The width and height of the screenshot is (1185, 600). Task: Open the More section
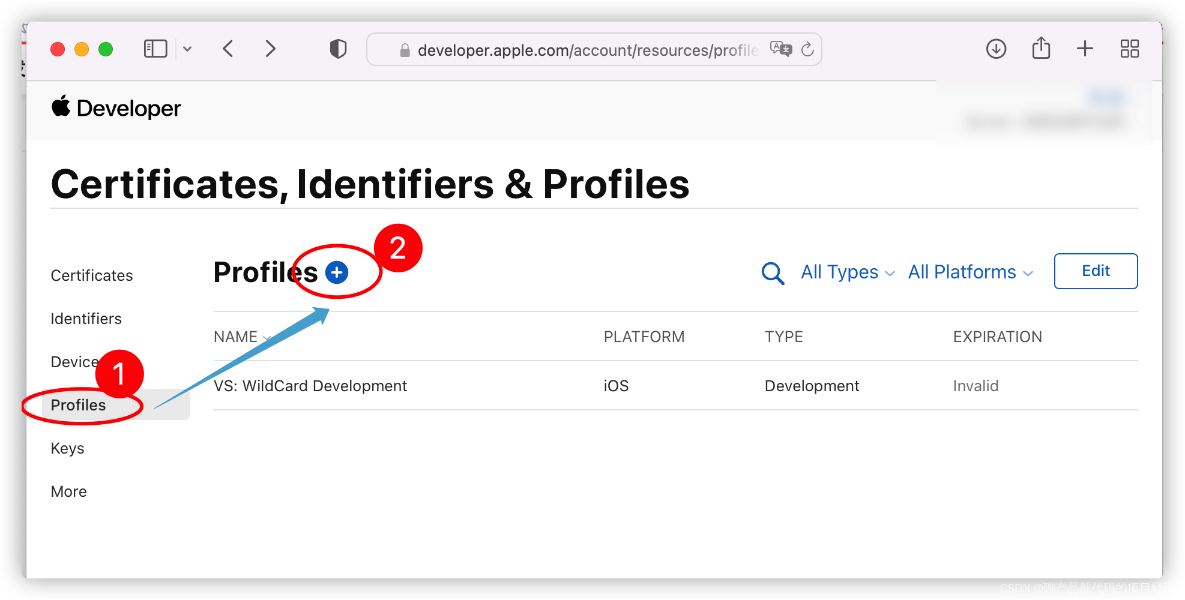click(69, 491)
